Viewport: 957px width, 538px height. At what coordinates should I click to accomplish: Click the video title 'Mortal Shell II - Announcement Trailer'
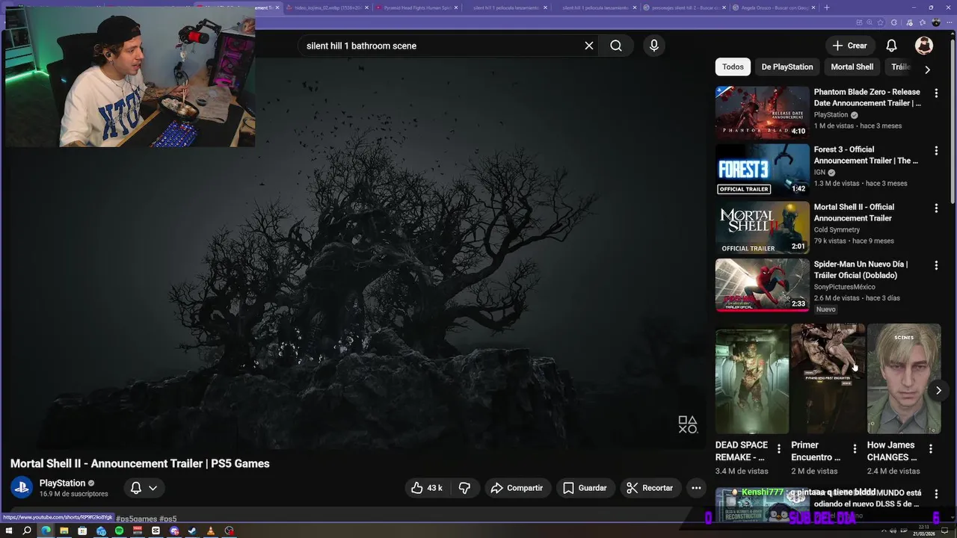(x=140, y=463)
